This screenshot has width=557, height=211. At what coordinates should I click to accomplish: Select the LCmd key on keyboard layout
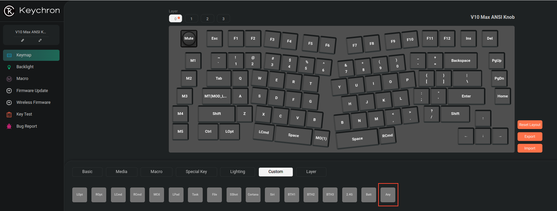tap(264, 132)
